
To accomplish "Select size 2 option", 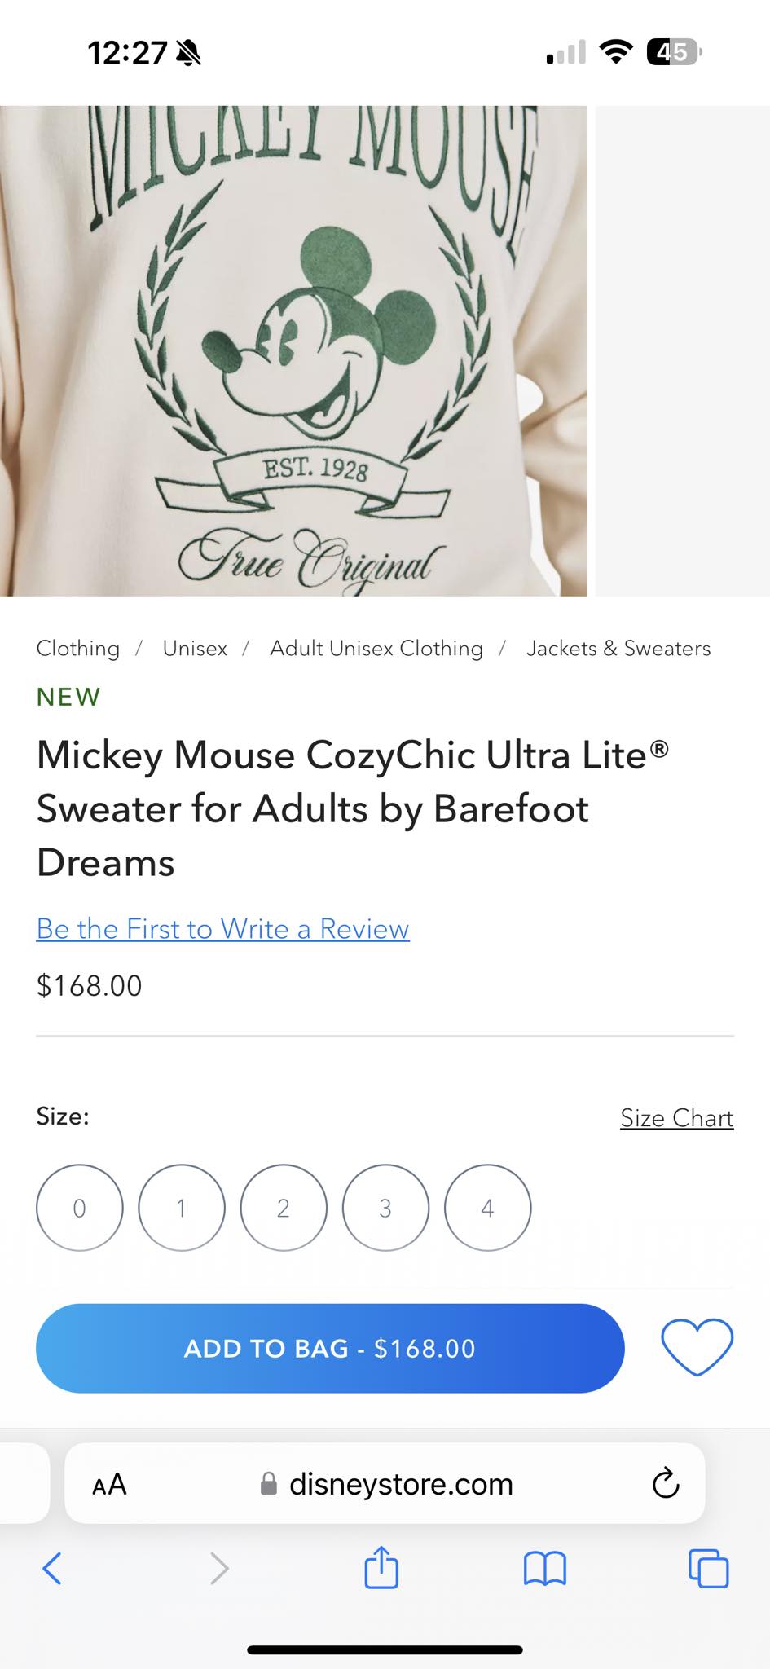I will pos(283,1207).
